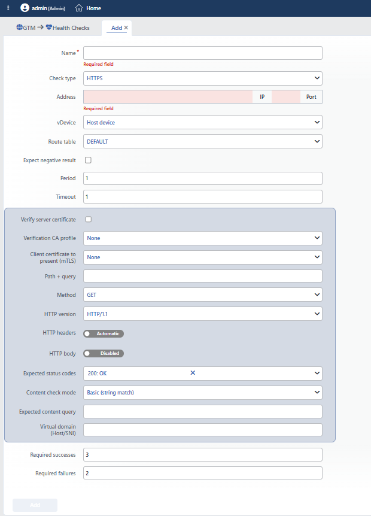Toggle HTTP body Disabled switch
The width and height of the screenshot is (371, 516).
(x=104, y=353)
